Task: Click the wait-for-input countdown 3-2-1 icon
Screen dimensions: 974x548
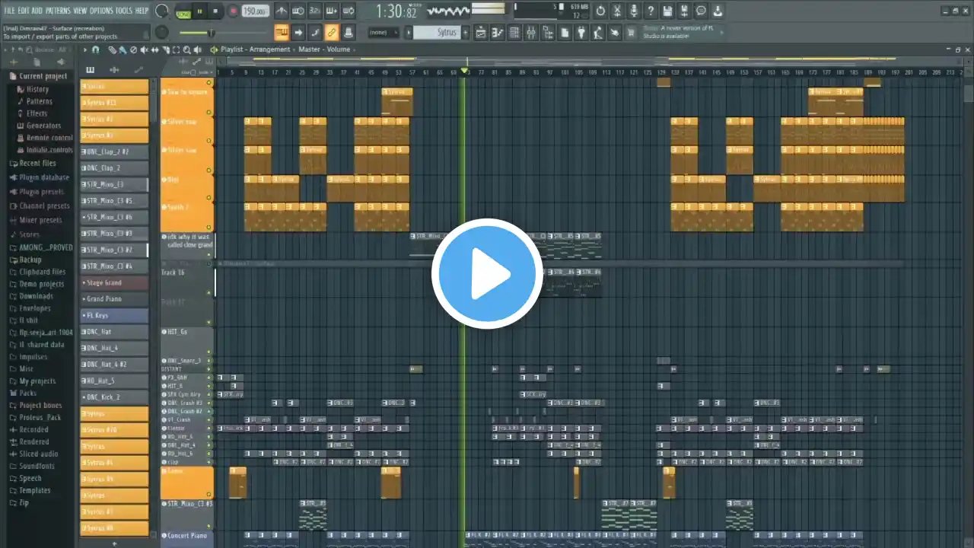Action: pyautogui.click(x=315, y=11)
